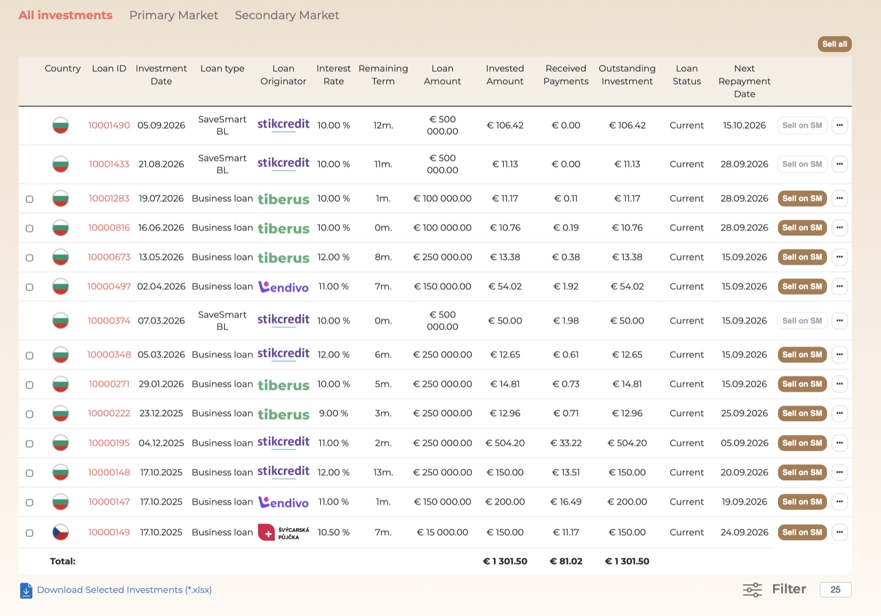Click the Next Repayment Date column header
881x616 pixels.
tap(744, 81)
